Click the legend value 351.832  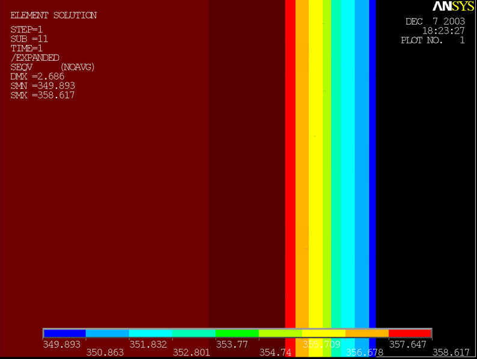(148, 345)
